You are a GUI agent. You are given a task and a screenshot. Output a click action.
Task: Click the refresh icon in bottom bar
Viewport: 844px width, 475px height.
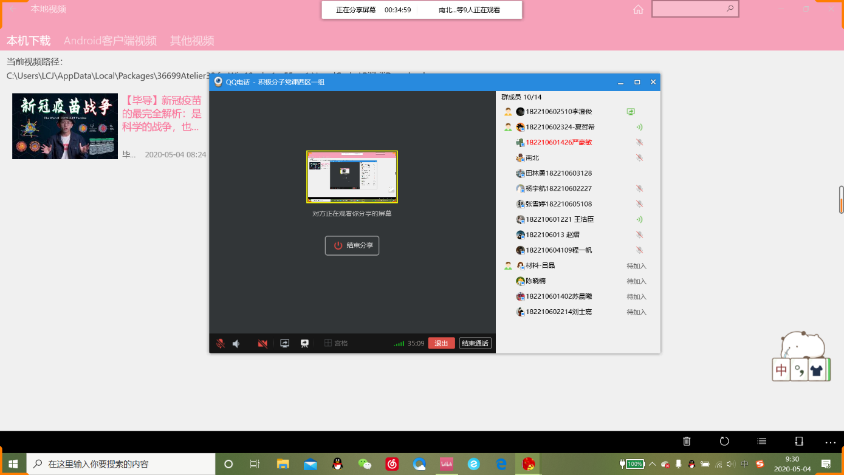724,442
